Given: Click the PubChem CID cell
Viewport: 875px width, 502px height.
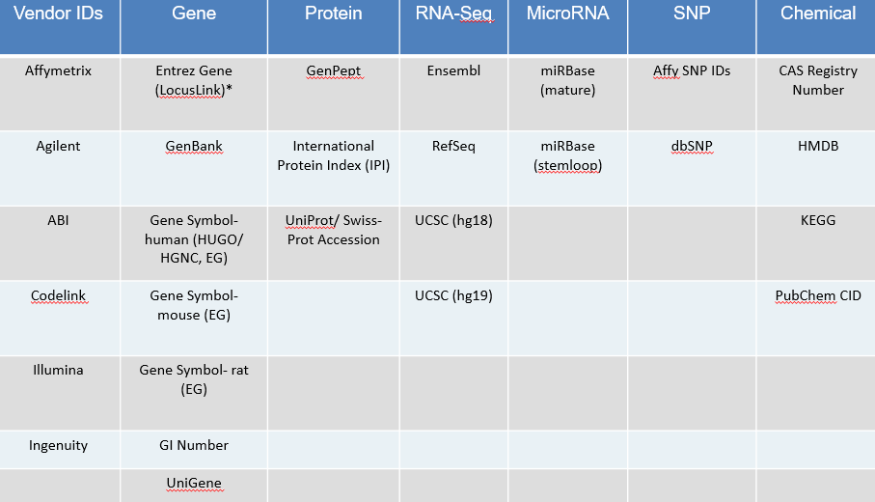Looking at the screenshot, I should click(817, 295).
